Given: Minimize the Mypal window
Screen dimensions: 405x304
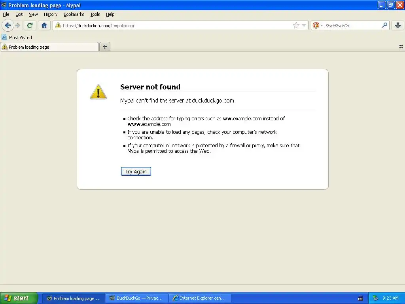Looking at the screenshot, I should (x=382, y=5).
